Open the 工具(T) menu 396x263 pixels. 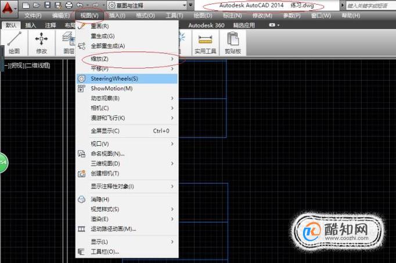175,16
